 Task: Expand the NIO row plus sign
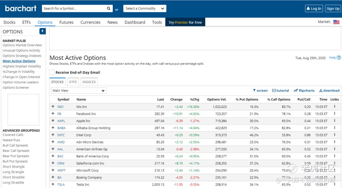point(53,106)
